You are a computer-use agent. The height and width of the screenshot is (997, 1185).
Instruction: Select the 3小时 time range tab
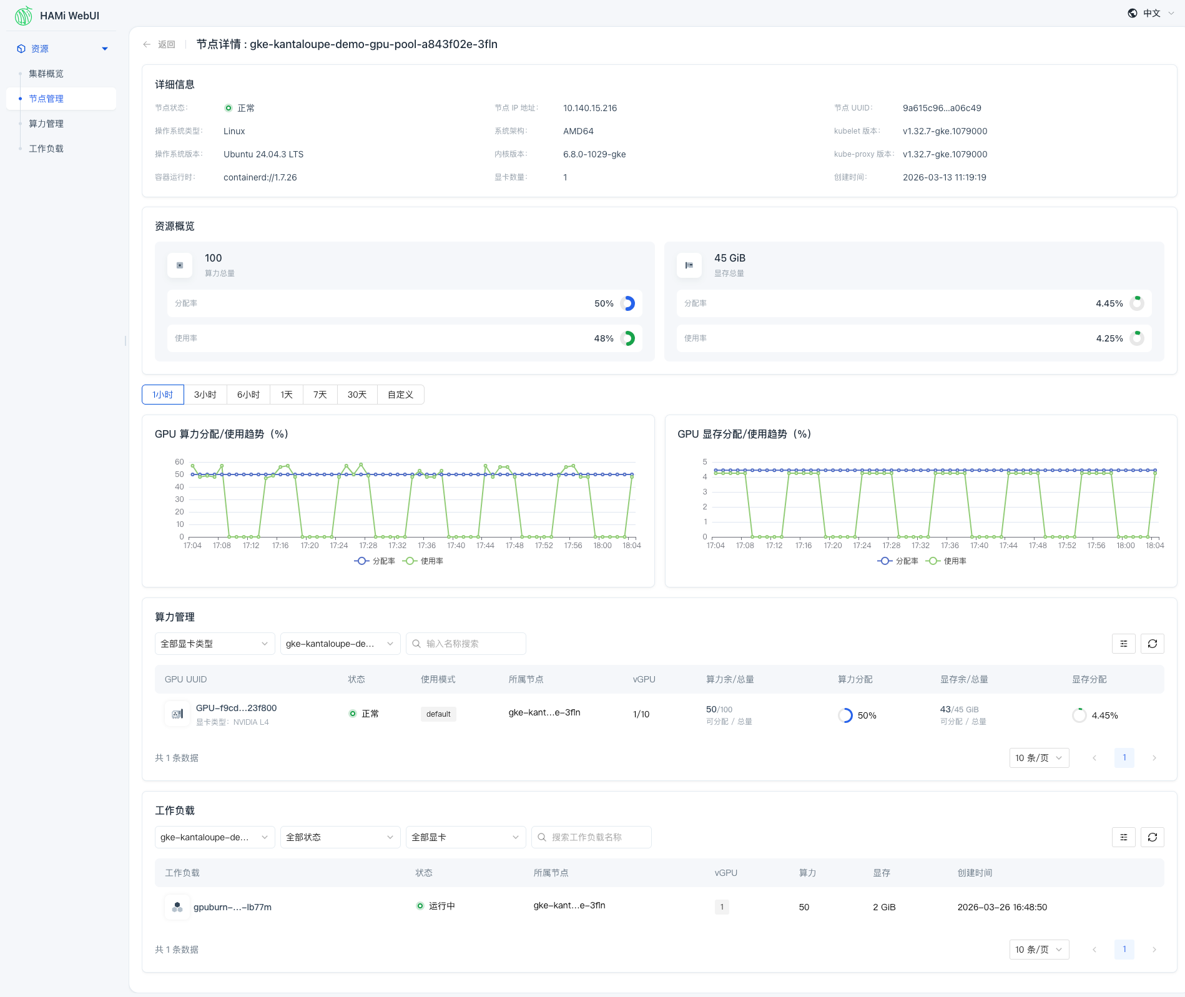[205, 395]
